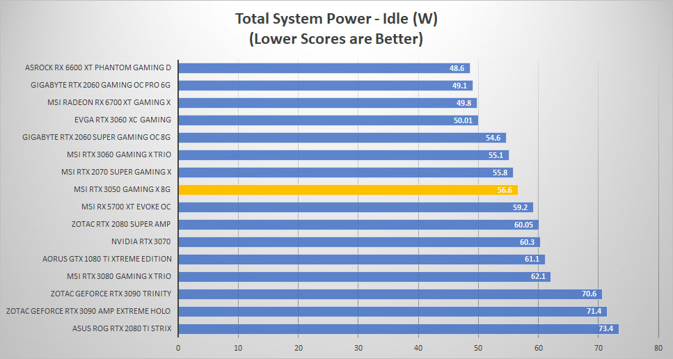673x359 pixels.
Task: Click the 49.8 data value
Action: pyautogui.click(x=464, y=103)
